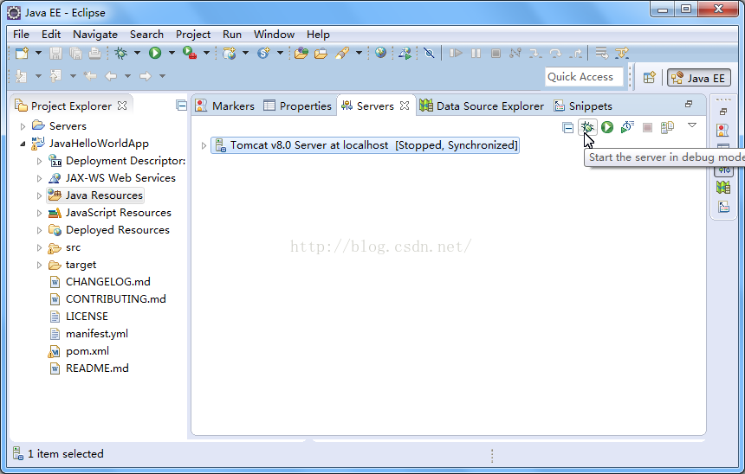745x474 pixels.
Task: Click the Run External Tools icon
Action: click(x=190, y=53)
